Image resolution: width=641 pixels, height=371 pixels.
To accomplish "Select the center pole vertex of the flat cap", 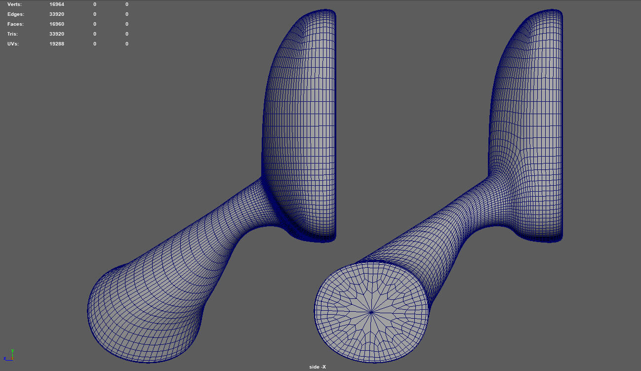I will pos(371,312).
